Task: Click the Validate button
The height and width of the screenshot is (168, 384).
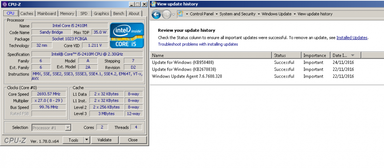Action: [x=104, y=140]
